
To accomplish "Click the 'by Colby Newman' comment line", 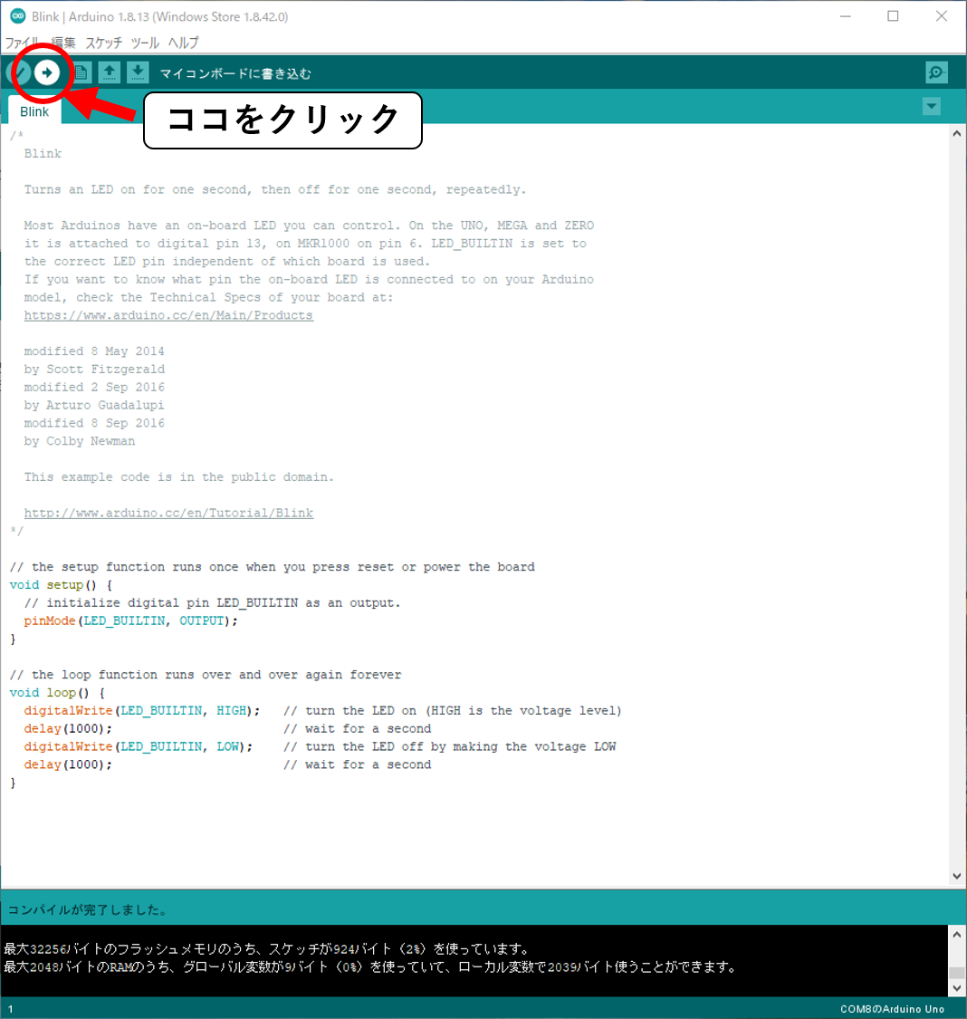I will pyautogui.click(x=80, y=441).
